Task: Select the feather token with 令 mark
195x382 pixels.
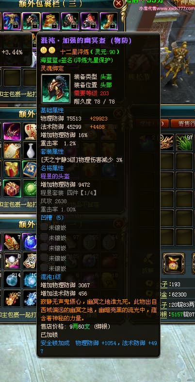Action: pyautogui.click(x=12, y=242)
